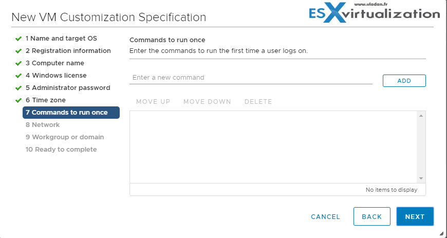The height and width of the screenshot is (238, 447).
Task: Click the checkmark beside Administrator password
Action: point(18,88)
